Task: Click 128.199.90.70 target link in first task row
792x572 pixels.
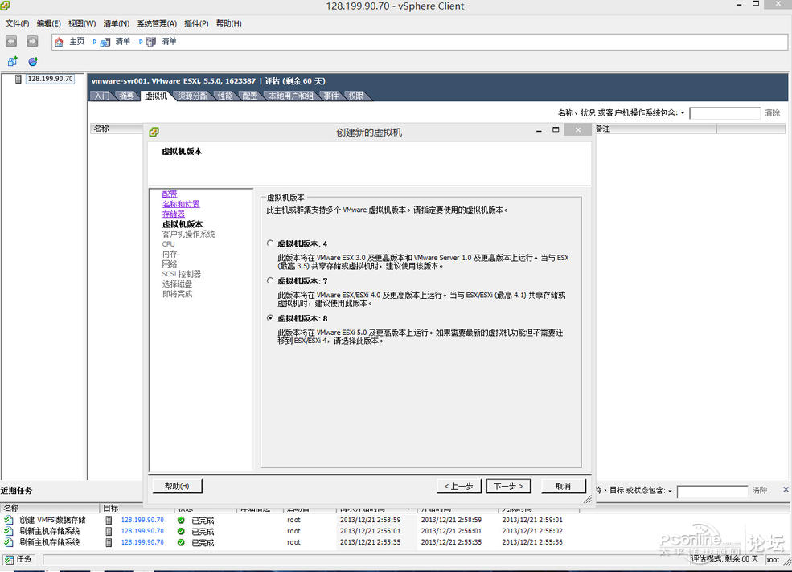Action: (142, 520)
